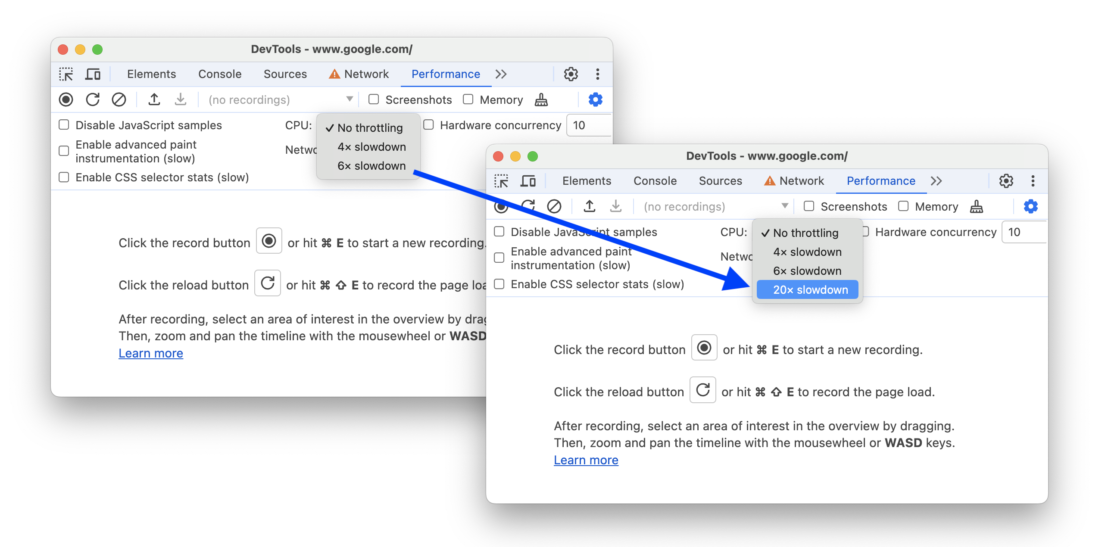
Task: Click the DevTools settings gear icon
Action: point(1008,182)
